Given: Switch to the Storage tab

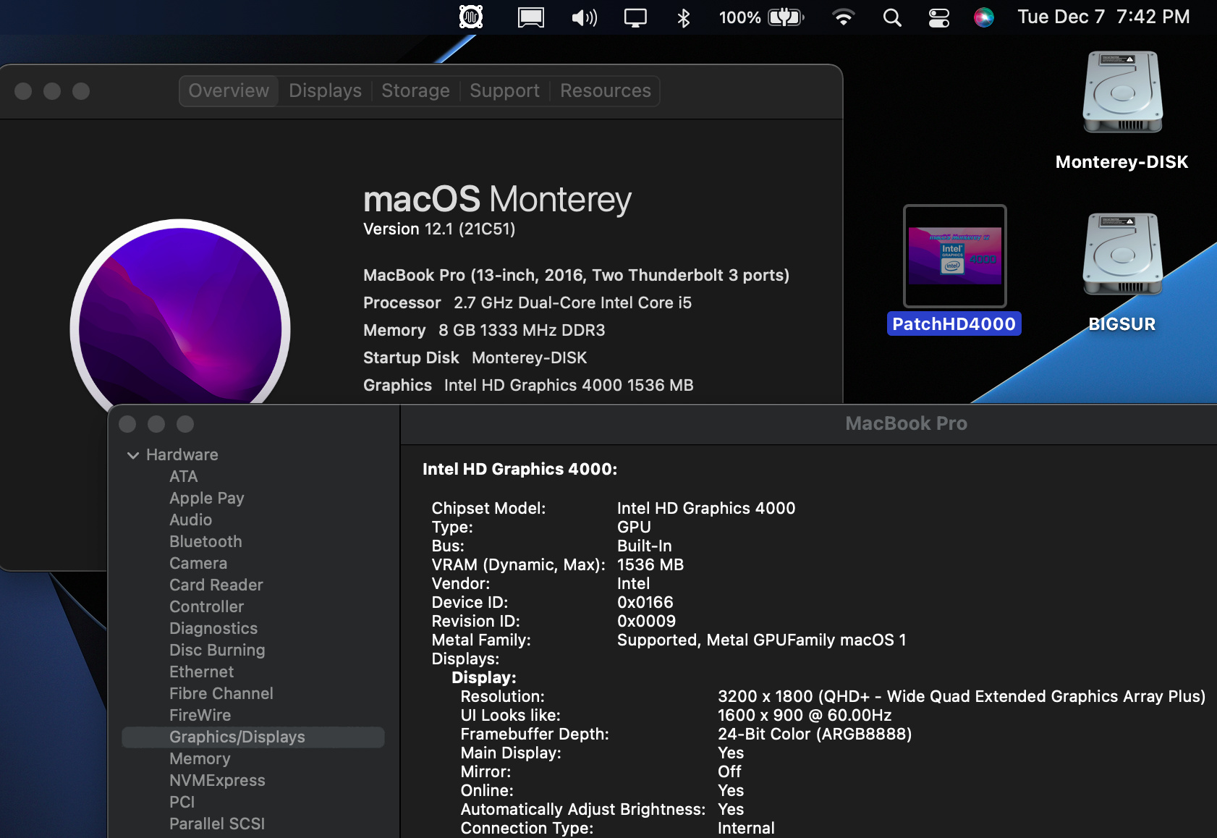Looking at the screenshot, I should [415, 90].
